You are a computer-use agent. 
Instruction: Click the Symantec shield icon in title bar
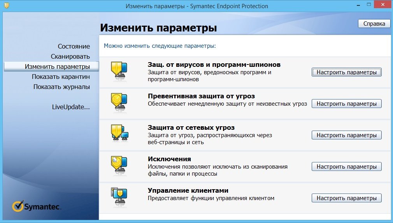click(x=7, y=5)
